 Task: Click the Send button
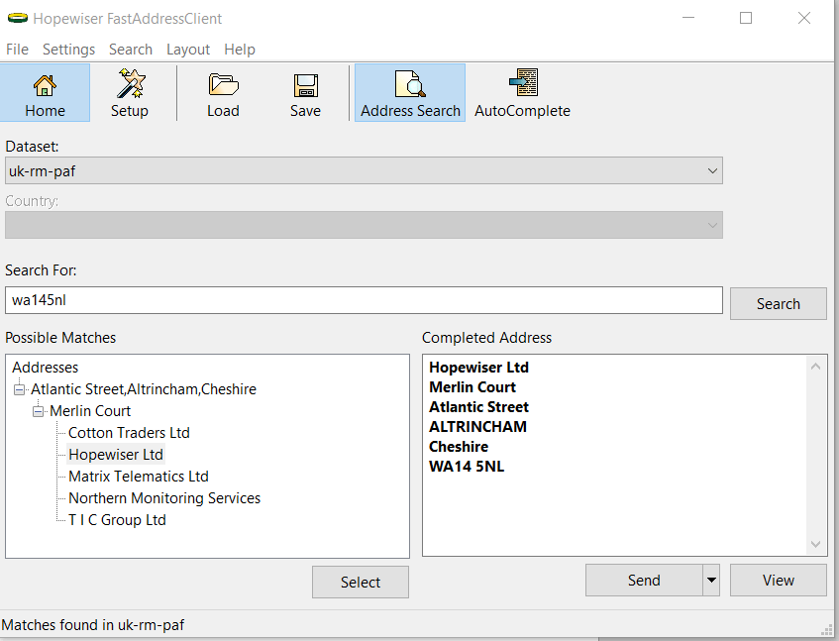[x=644, y=580]
